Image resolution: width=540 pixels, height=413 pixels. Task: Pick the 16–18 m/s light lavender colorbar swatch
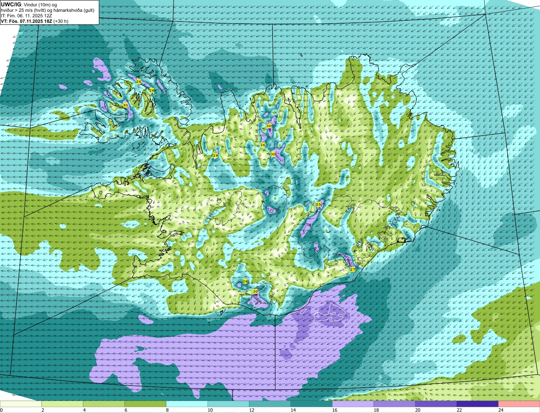click(x=354, y=404)
